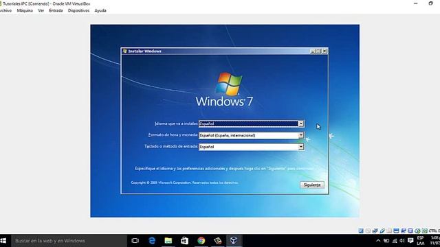Viewport: 440px width, 247px height.
Task: Expand the 'Formato de hora y moneda' dropdown
Action: (301, 135)
